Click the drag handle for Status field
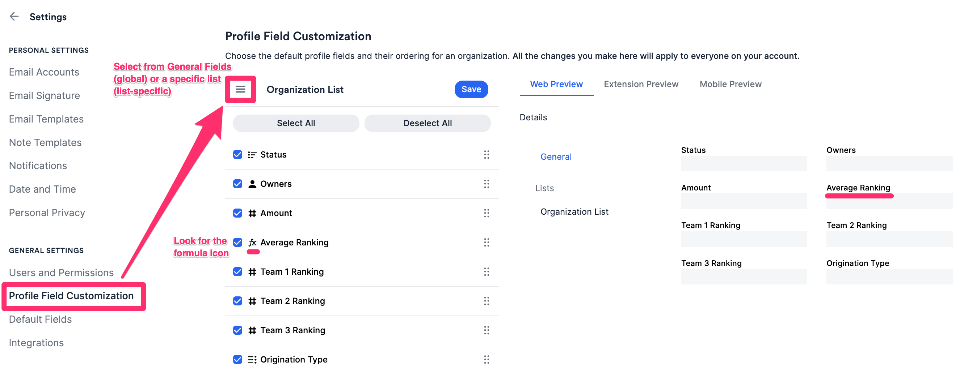 click(x=487, y=154)
